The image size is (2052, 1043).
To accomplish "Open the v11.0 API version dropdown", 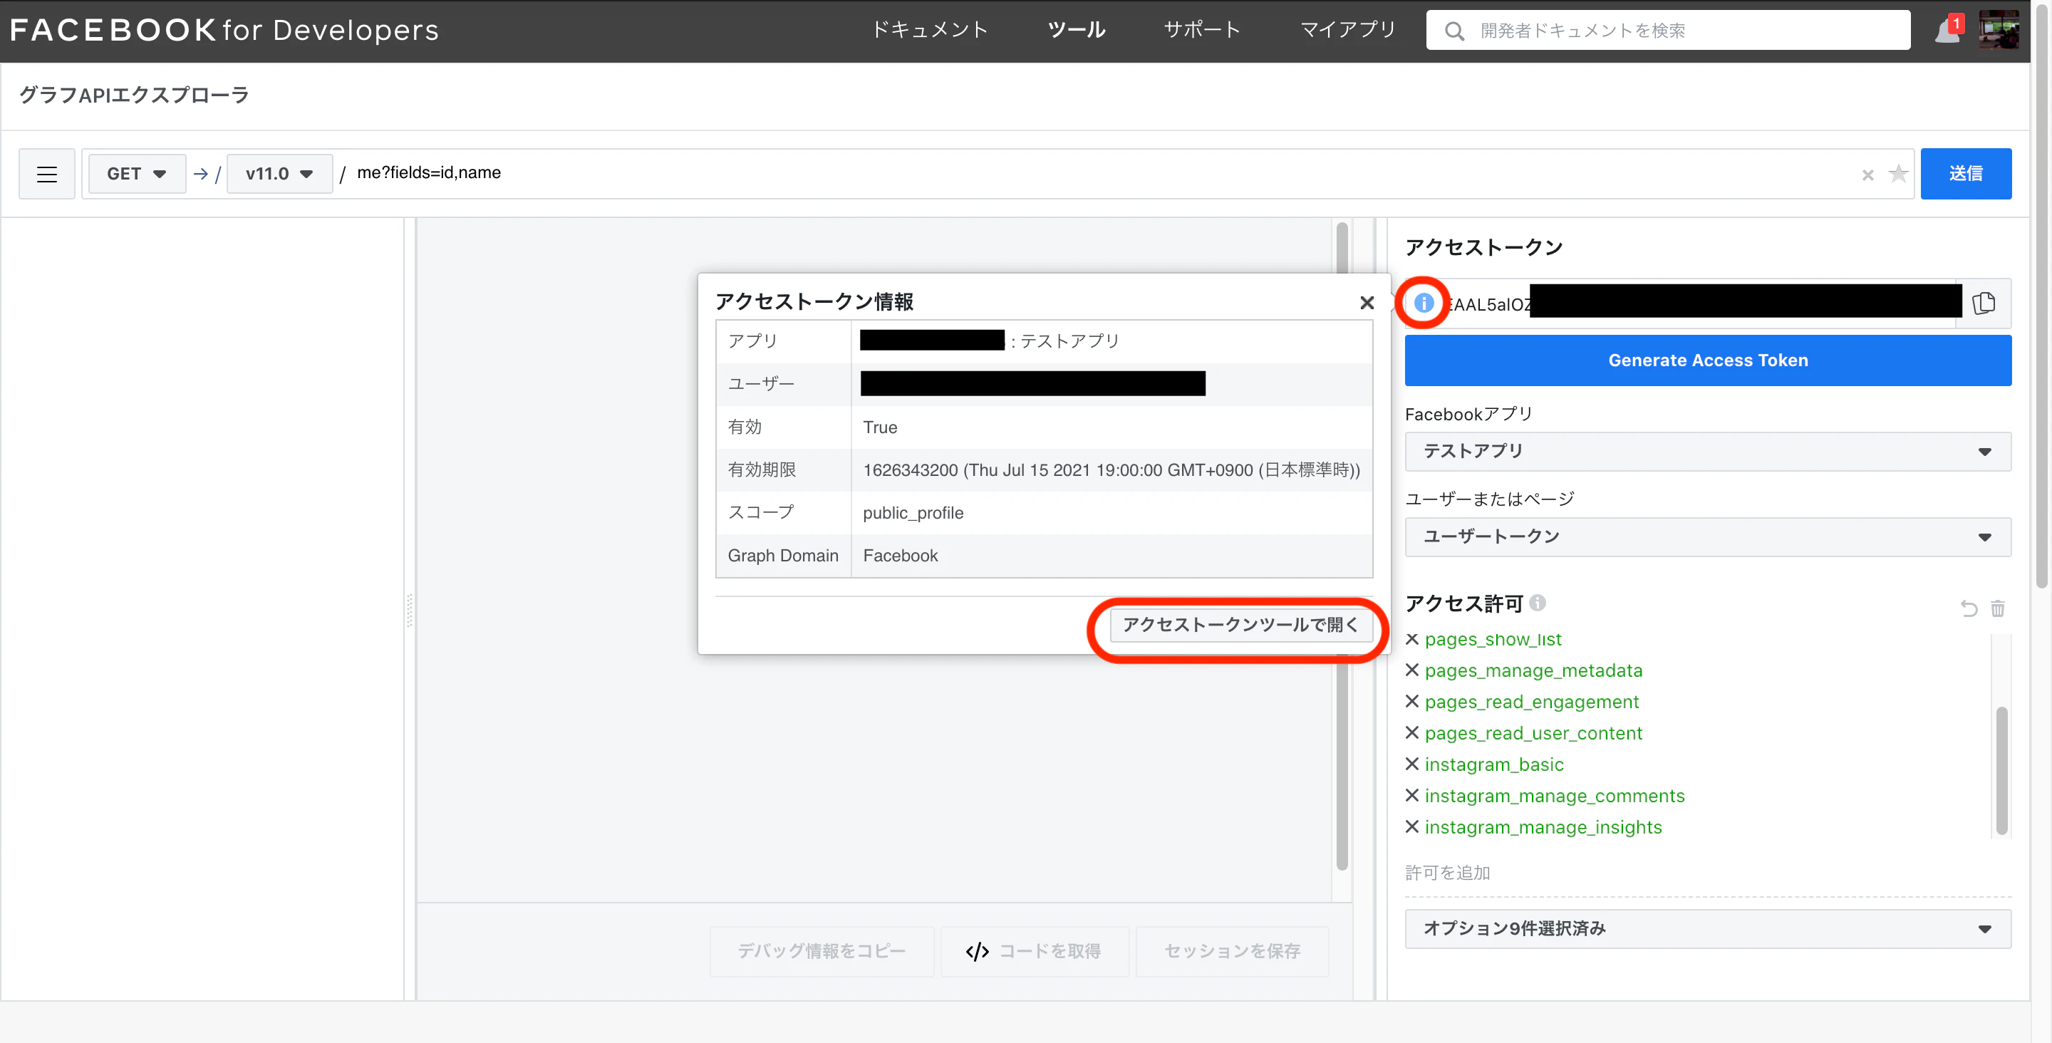I will [279, 174].
